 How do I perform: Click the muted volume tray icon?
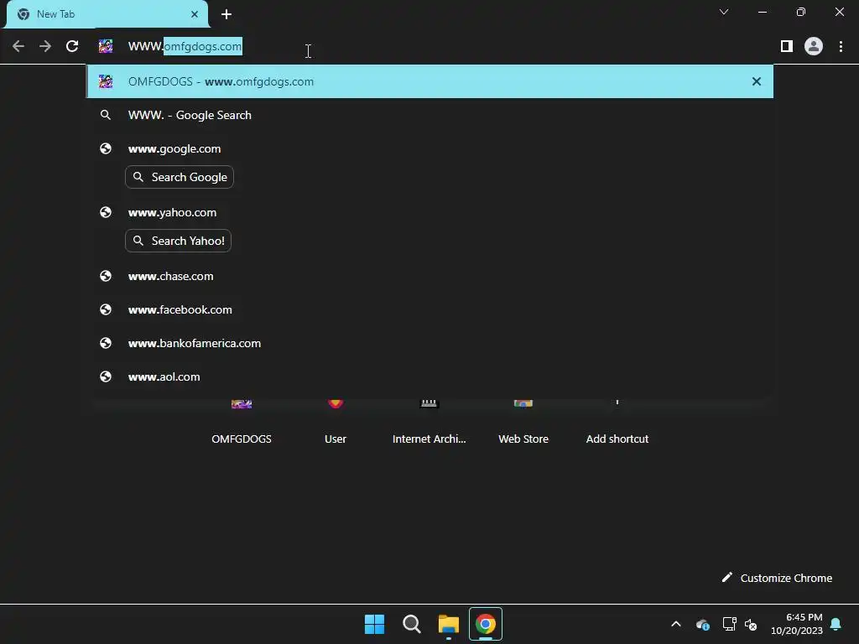point(751,624)
